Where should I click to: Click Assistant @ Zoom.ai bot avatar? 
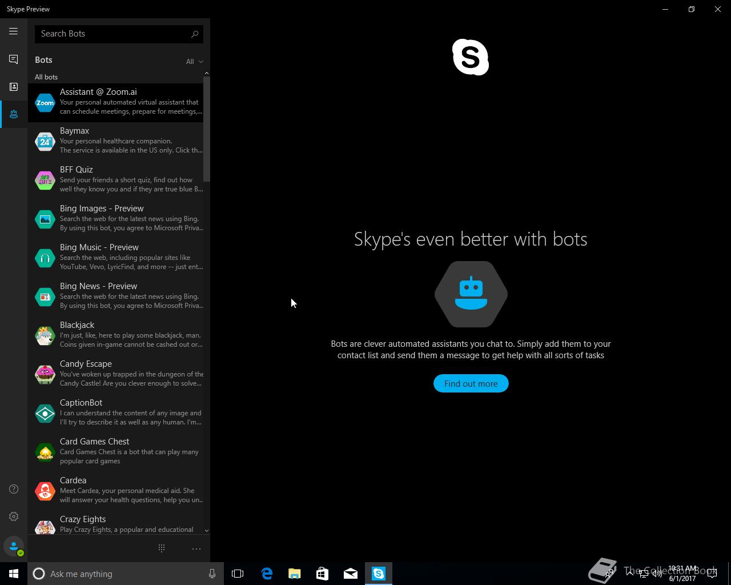click(x=45, y=103)
